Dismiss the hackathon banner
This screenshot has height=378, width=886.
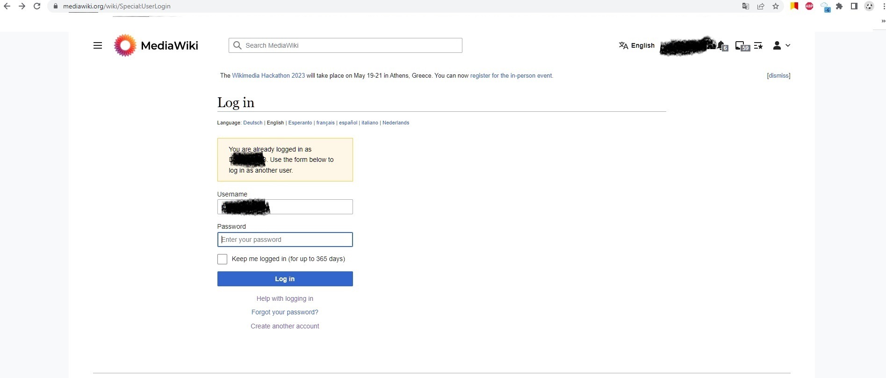[x=778, y=75]
